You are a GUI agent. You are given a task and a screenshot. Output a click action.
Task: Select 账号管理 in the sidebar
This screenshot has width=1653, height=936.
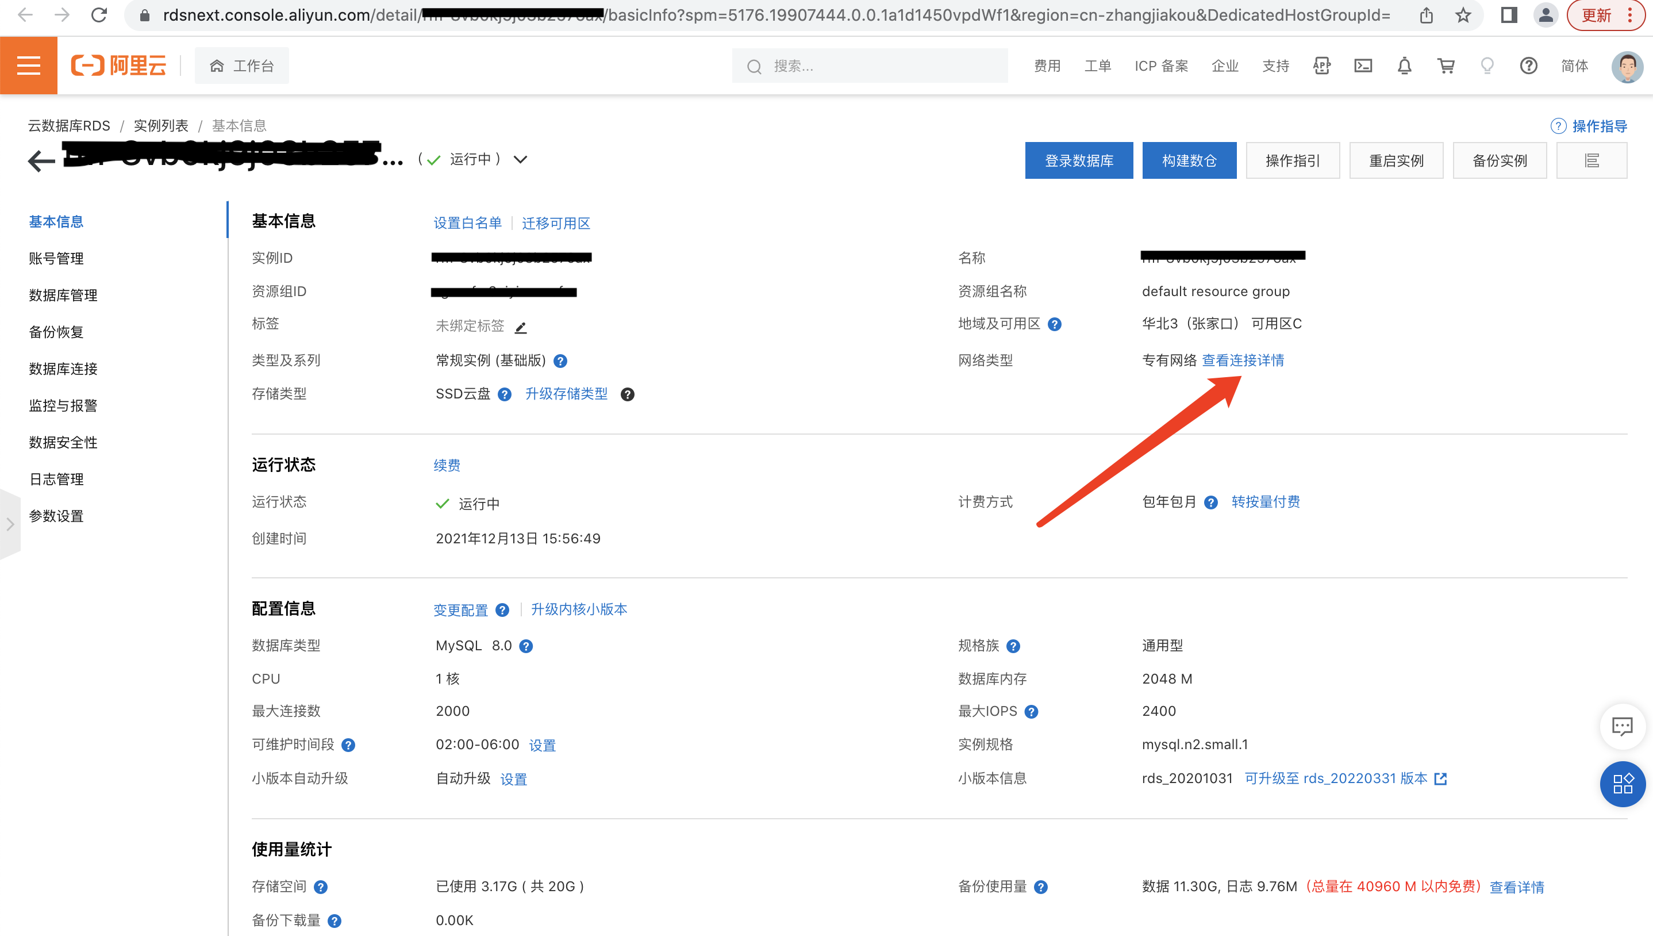(x=56, y=258)
